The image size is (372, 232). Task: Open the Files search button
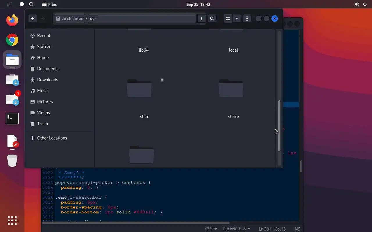[212, 19]
